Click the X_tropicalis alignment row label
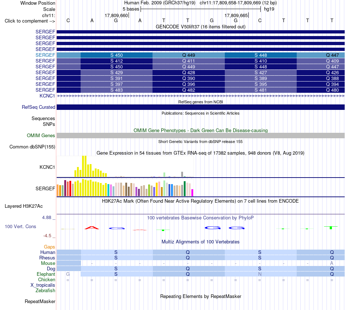345x310 pixels. (43, 285)
